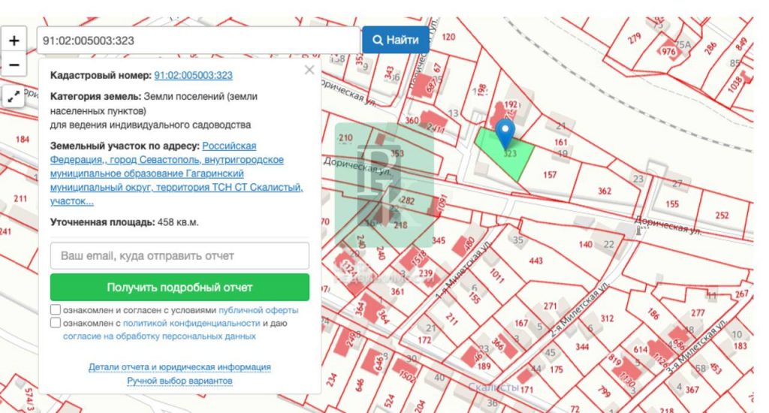
Task: Check the публичной оферты agreement checkbox
Action: click(56, 310)
